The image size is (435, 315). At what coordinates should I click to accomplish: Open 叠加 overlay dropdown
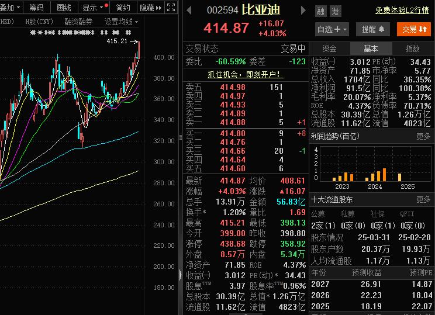tap(11, 8)
